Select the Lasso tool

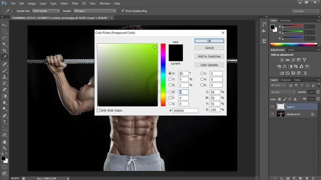point(5,38)
